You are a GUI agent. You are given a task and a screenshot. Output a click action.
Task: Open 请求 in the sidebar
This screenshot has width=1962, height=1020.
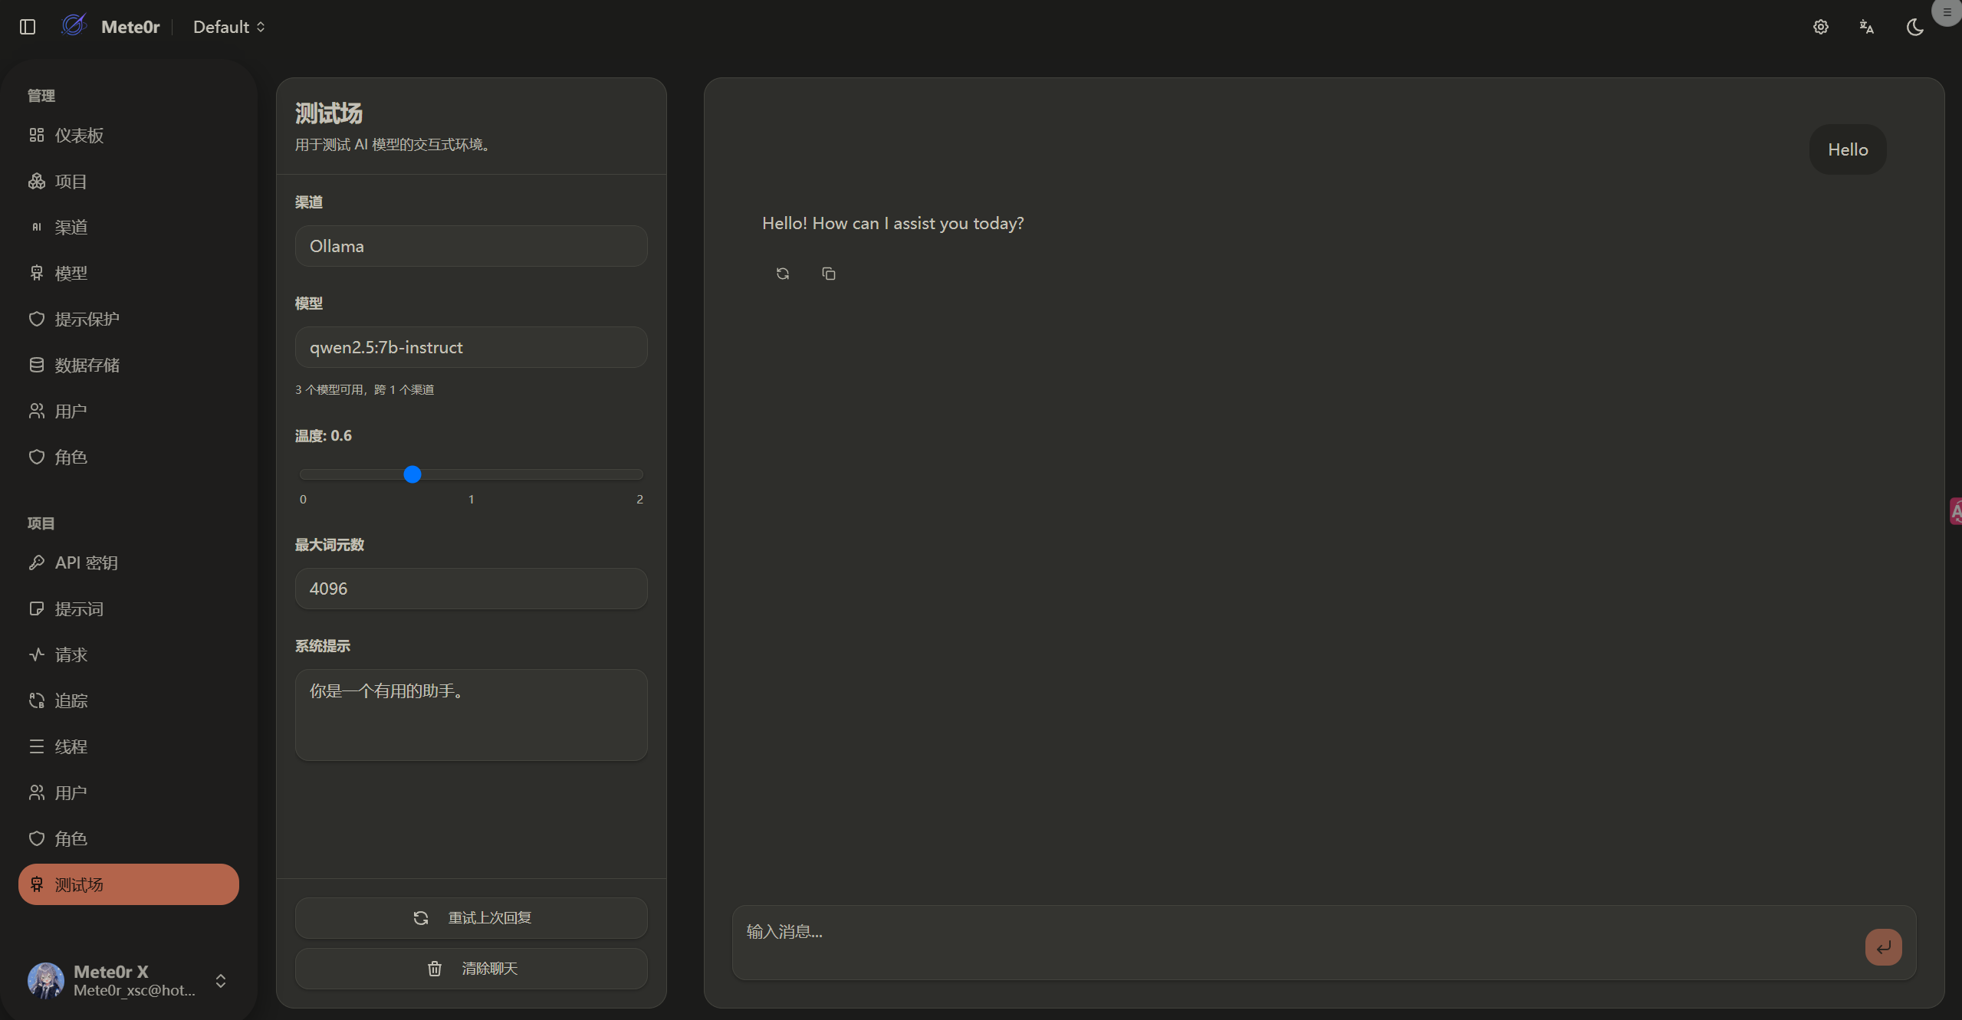pyautogui.click(x=129, y=655)
